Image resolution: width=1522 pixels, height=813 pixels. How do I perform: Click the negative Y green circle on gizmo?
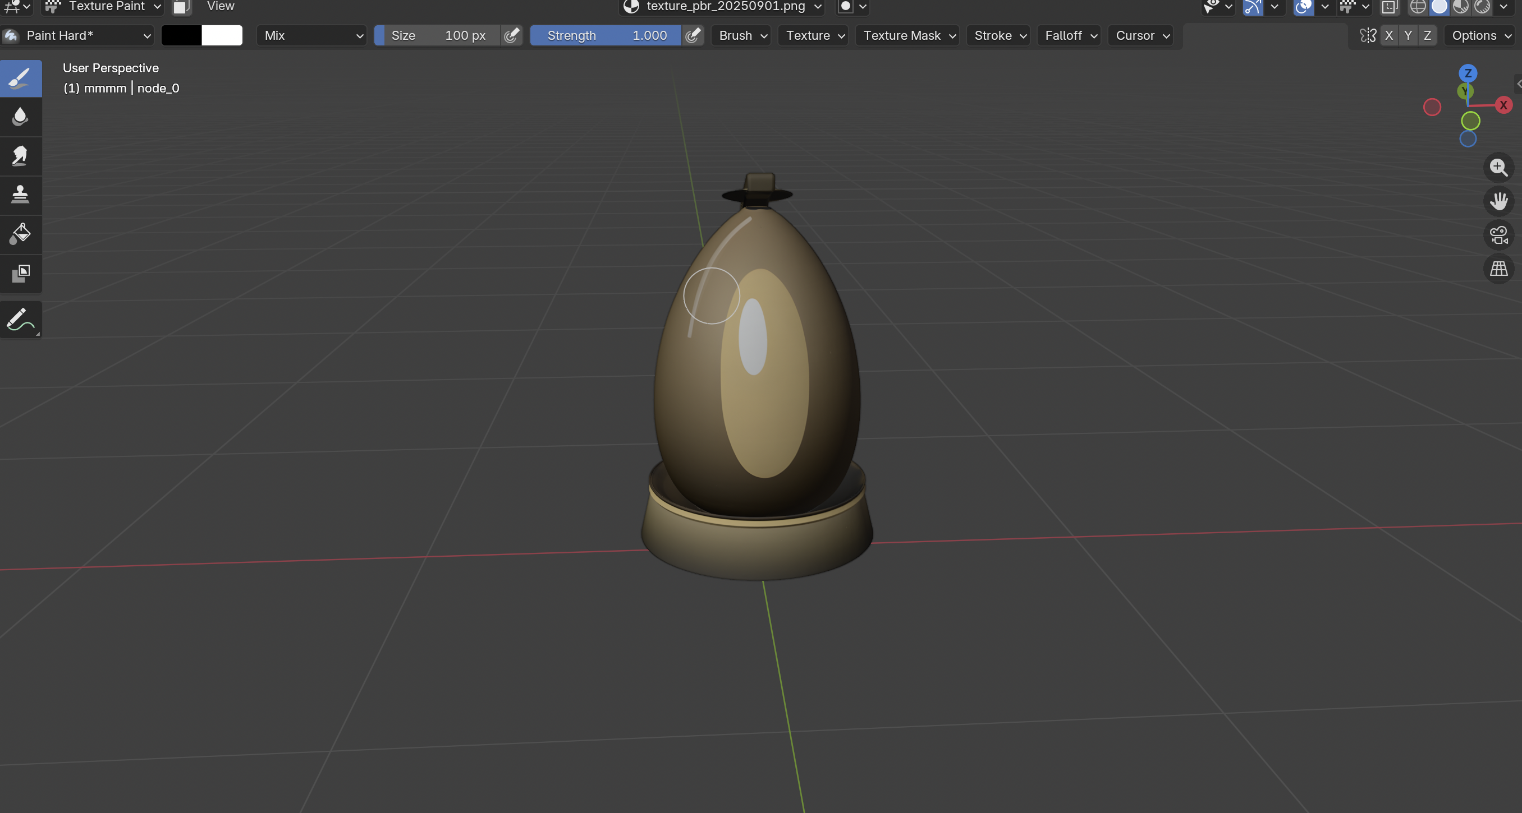[1470, 121]
